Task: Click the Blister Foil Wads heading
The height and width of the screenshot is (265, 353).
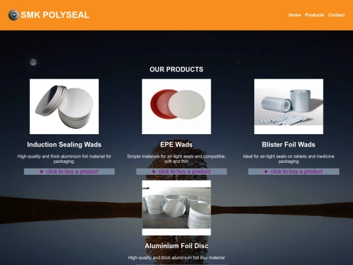Action: click(289, 145)
